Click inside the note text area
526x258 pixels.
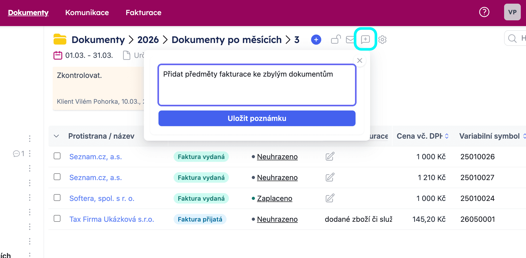(257, 85)
